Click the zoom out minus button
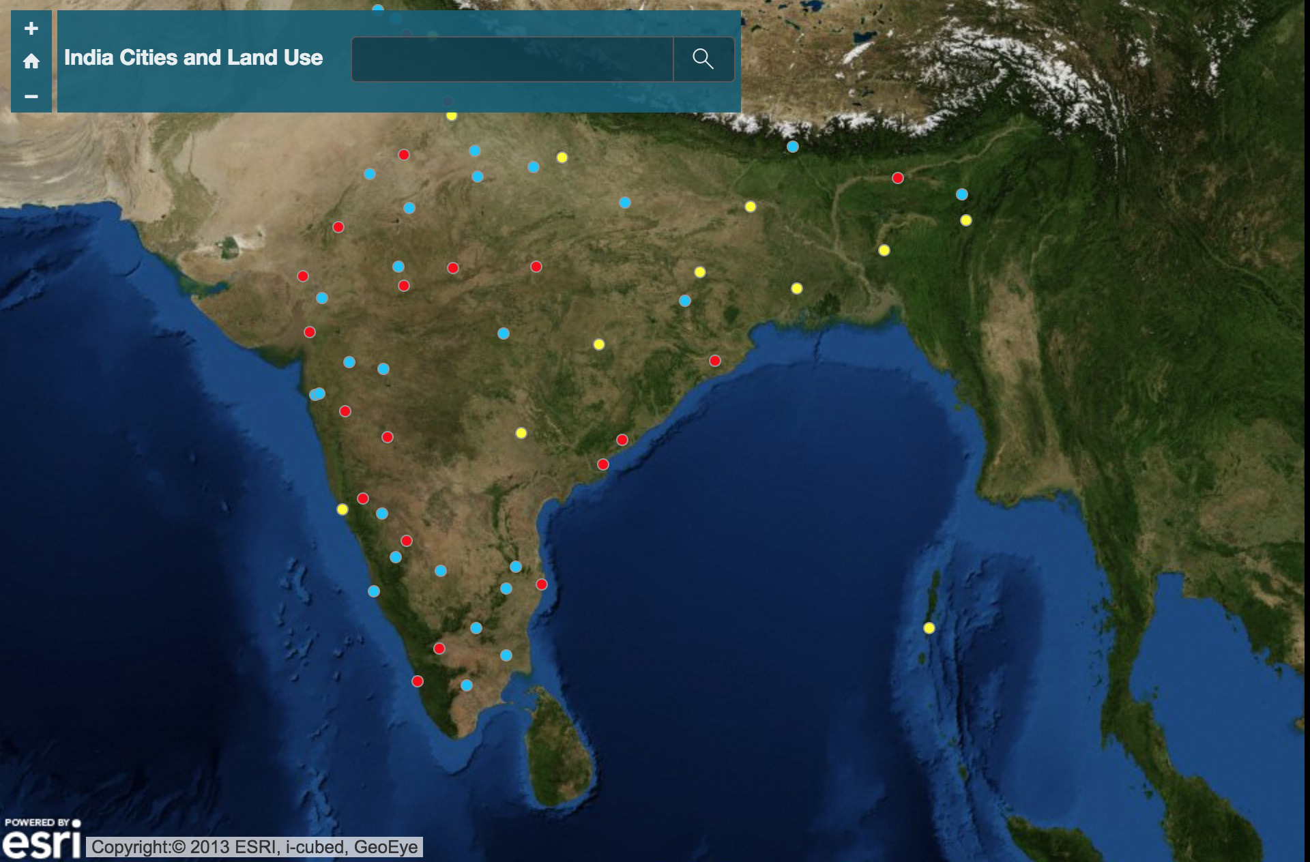The width and height of the screenshot is (1310, 862). click(31, 96)
